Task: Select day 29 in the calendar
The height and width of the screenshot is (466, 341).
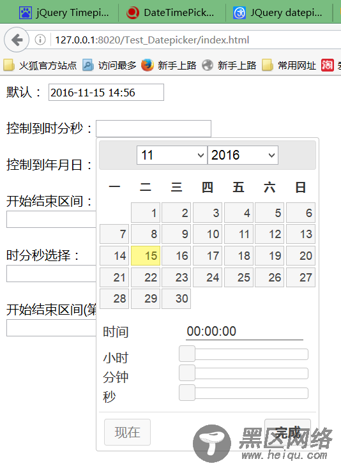Action: coord(146,299)
